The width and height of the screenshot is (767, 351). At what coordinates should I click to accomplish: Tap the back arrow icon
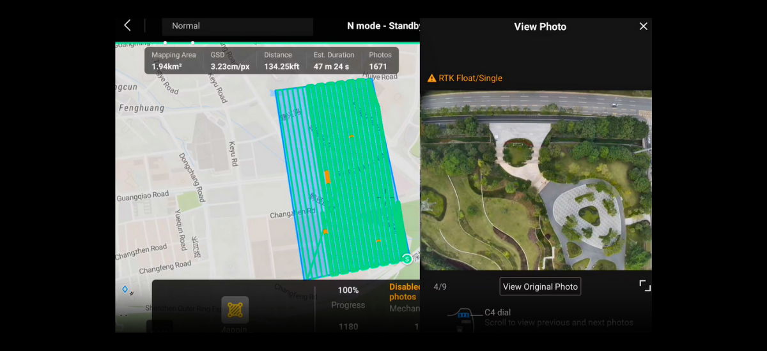click(127, 26)
